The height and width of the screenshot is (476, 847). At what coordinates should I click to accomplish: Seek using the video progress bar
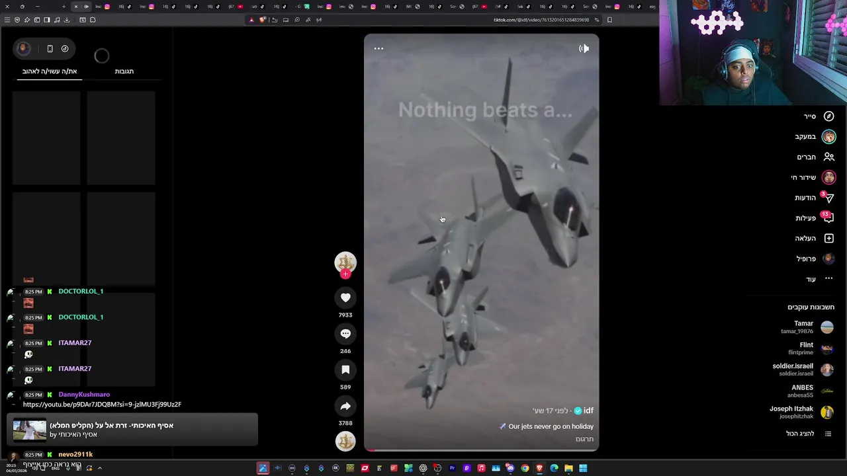481,450
